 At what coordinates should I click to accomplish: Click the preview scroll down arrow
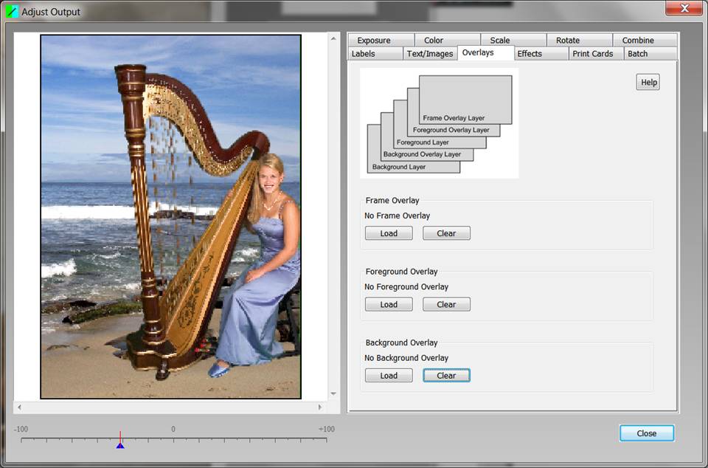tap(333, 394)
